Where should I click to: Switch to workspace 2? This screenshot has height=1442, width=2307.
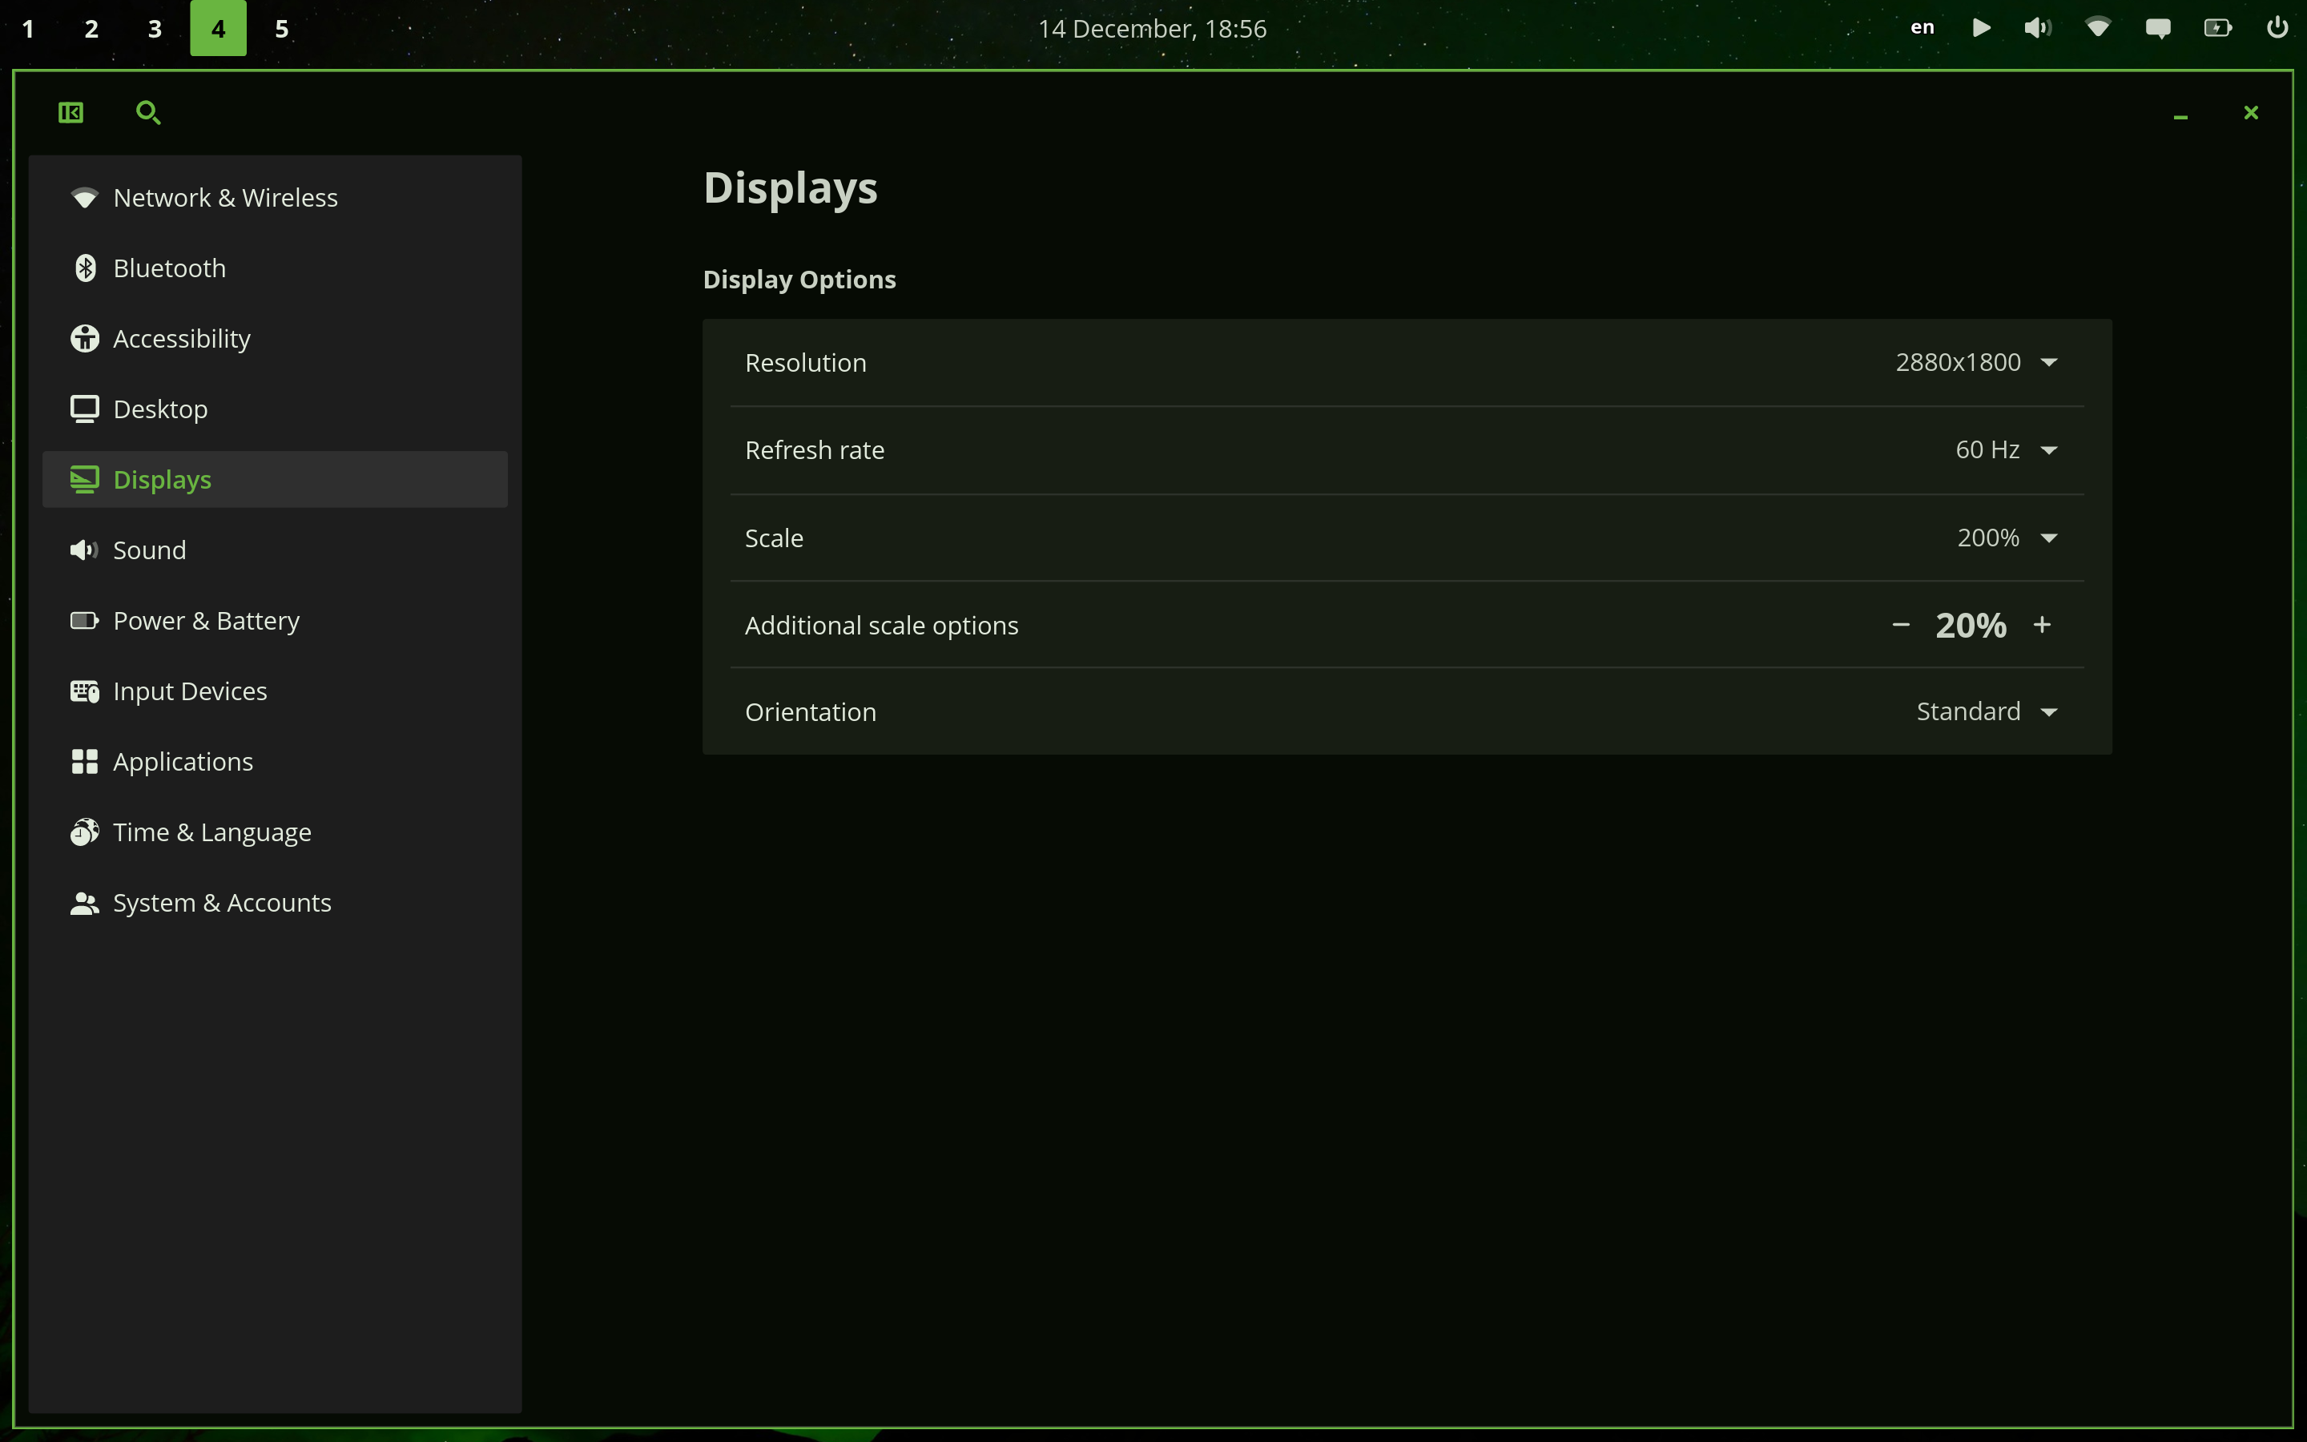91,29
